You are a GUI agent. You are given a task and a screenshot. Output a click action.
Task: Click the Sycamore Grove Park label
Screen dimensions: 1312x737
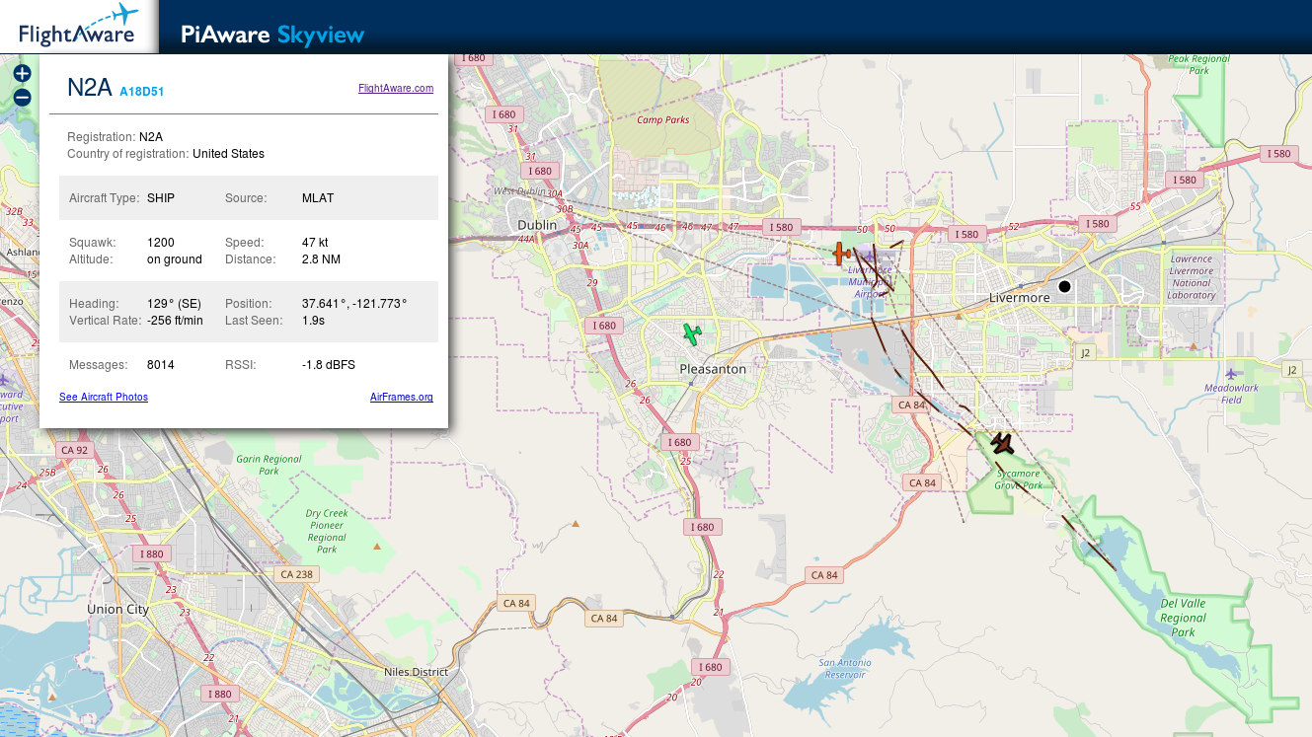pyautogui.click(x=1019, y=479)
